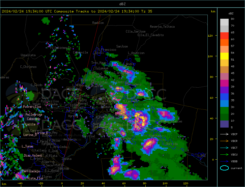Click the green VBCU arrow in legend

224,155
